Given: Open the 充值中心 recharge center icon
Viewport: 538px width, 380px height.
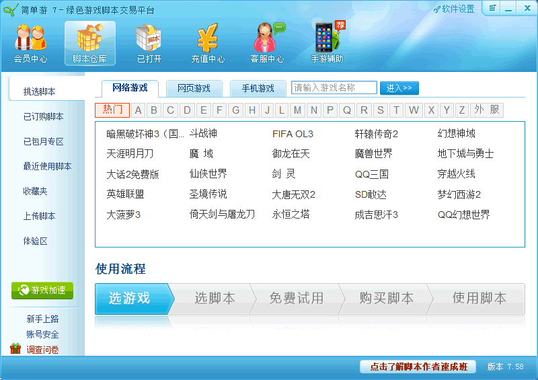Looking at the screenshot, I should click(208, 42).
